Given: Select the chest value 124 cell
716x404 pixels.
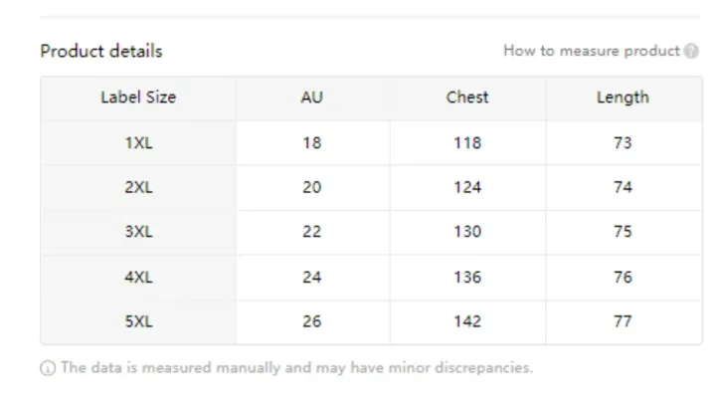Looking at the screenshot, I should pos(467,187).
